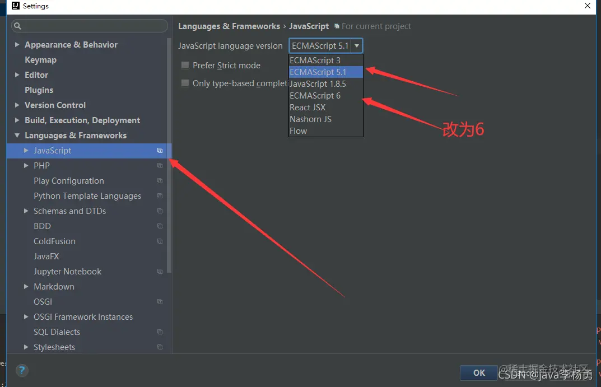The height and width of the screenshot is (387, 601).
Task: Select React JSX option
Action: pos(326,108)
